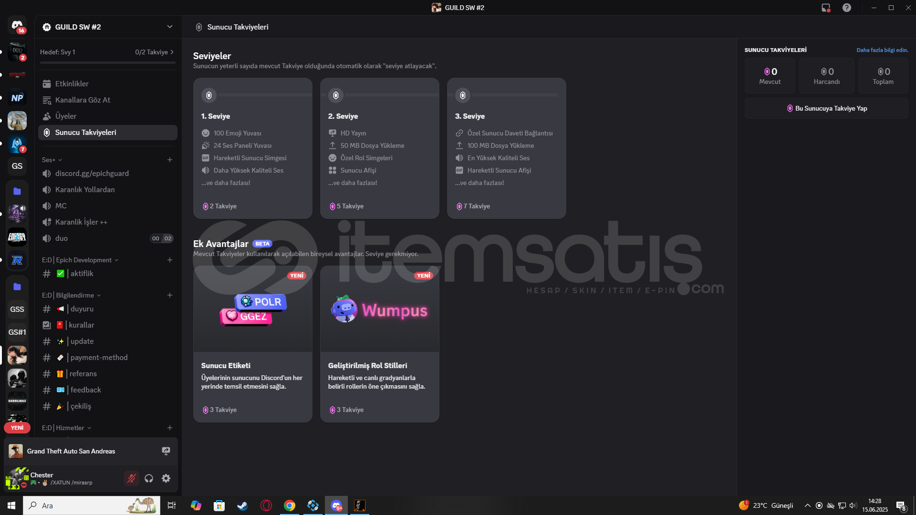Open the çekiliş channel
Screen dimensions: 916x515
coord(108,406)
